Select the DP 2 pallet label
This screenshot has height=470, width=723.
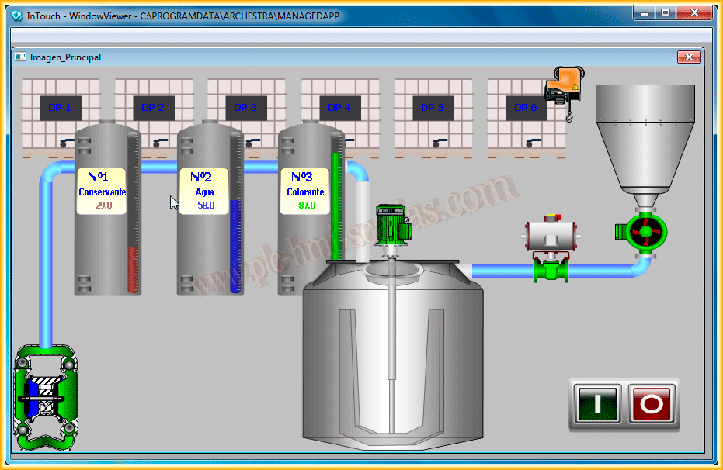pyautogui.click(x=153, y=108)
